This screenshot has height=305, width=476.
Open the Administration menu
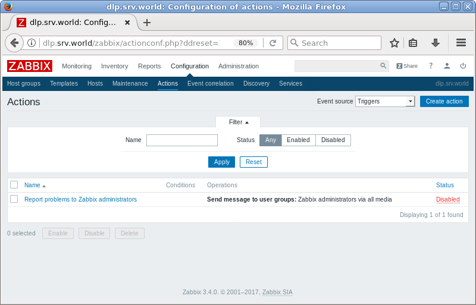tap(239, 66)
